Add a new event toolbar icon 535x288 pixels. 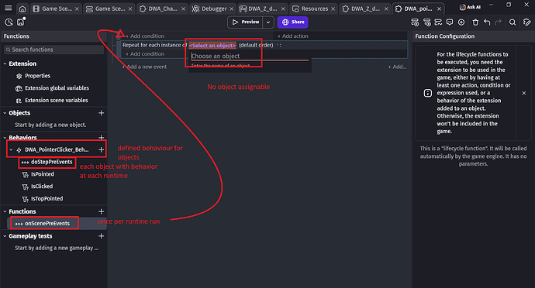coord(415,22)
